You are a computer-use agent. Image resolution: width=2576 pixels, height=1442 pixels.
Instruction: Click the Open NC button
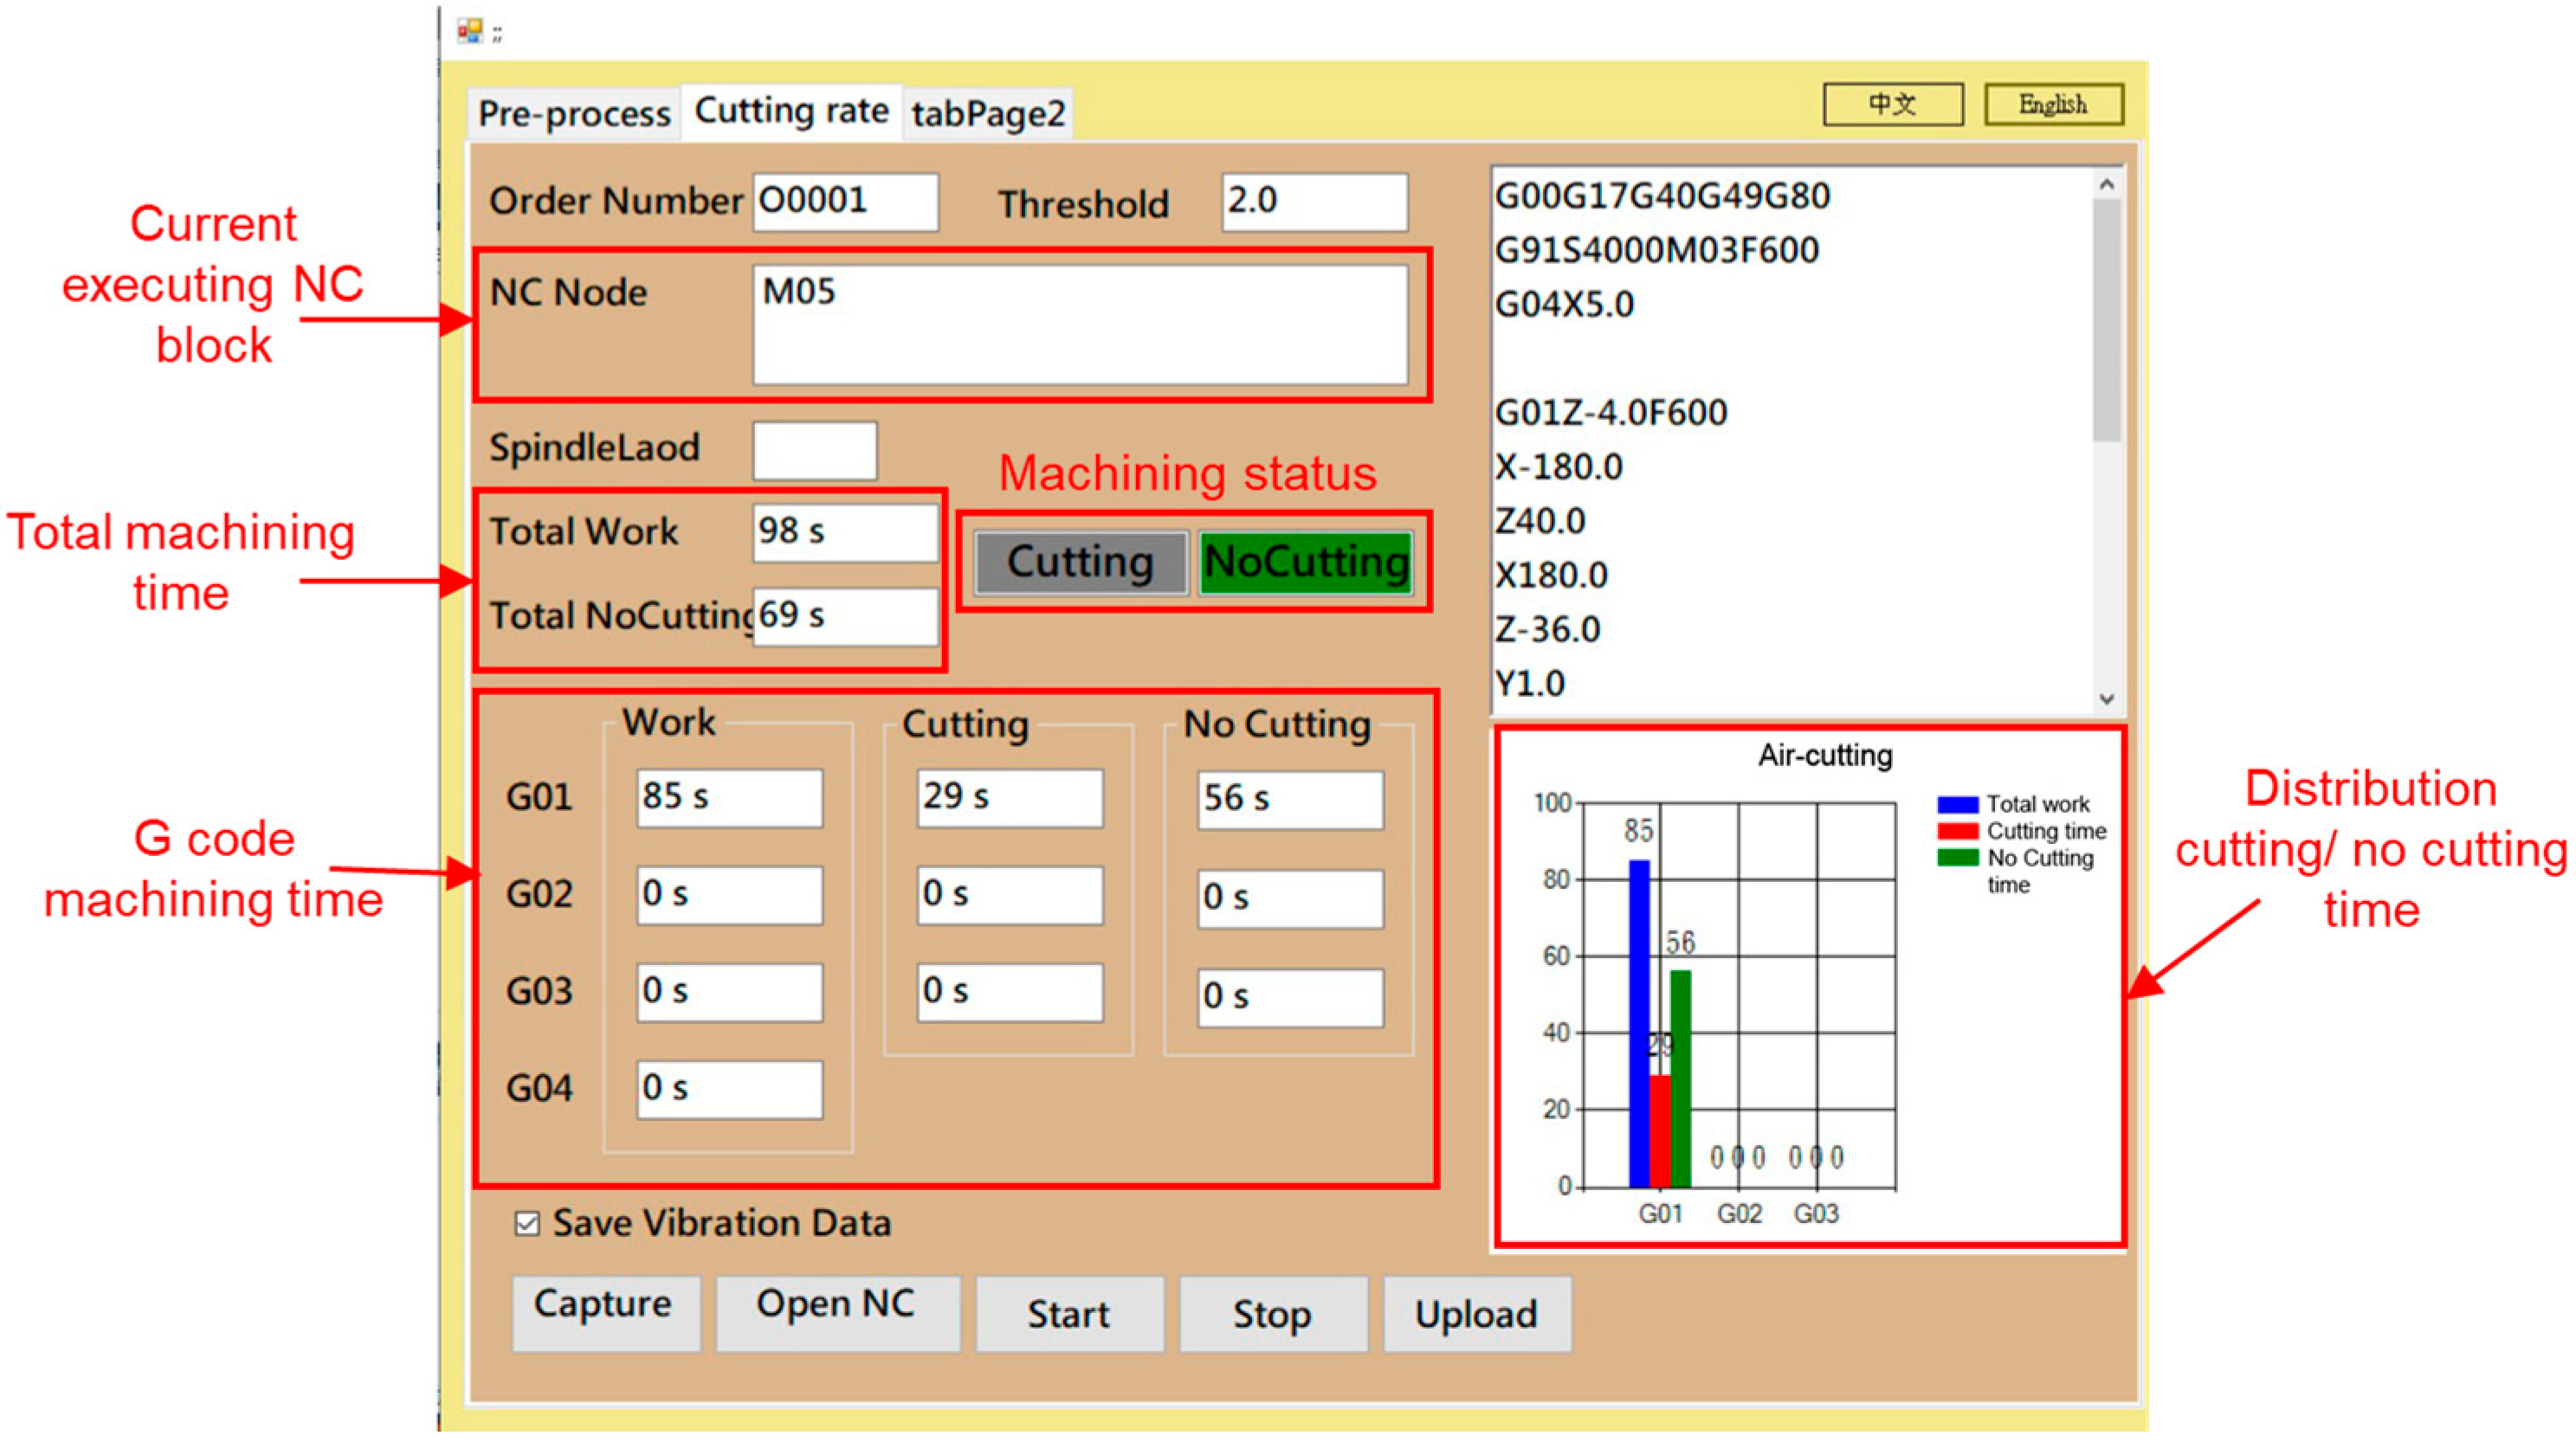837,1313
